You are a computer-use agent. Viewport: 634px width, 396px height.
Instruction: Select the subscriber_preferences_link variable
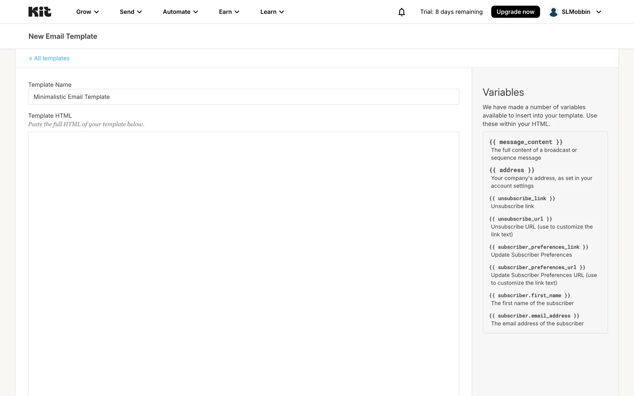pos(539,247)
